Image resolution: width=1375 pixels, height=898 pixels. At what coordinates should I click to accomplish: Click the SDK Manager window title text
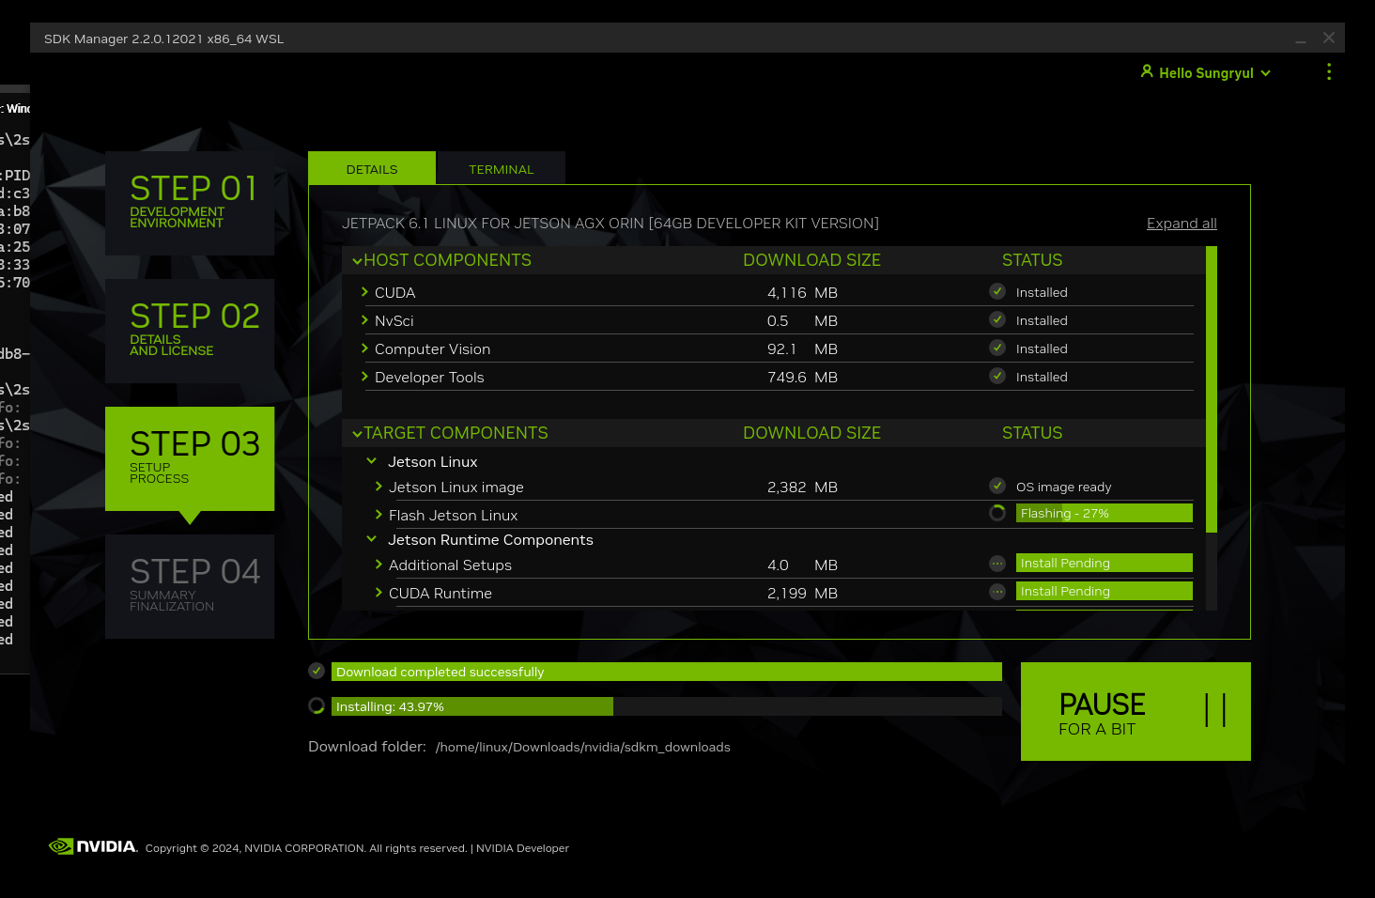[163, 39]
